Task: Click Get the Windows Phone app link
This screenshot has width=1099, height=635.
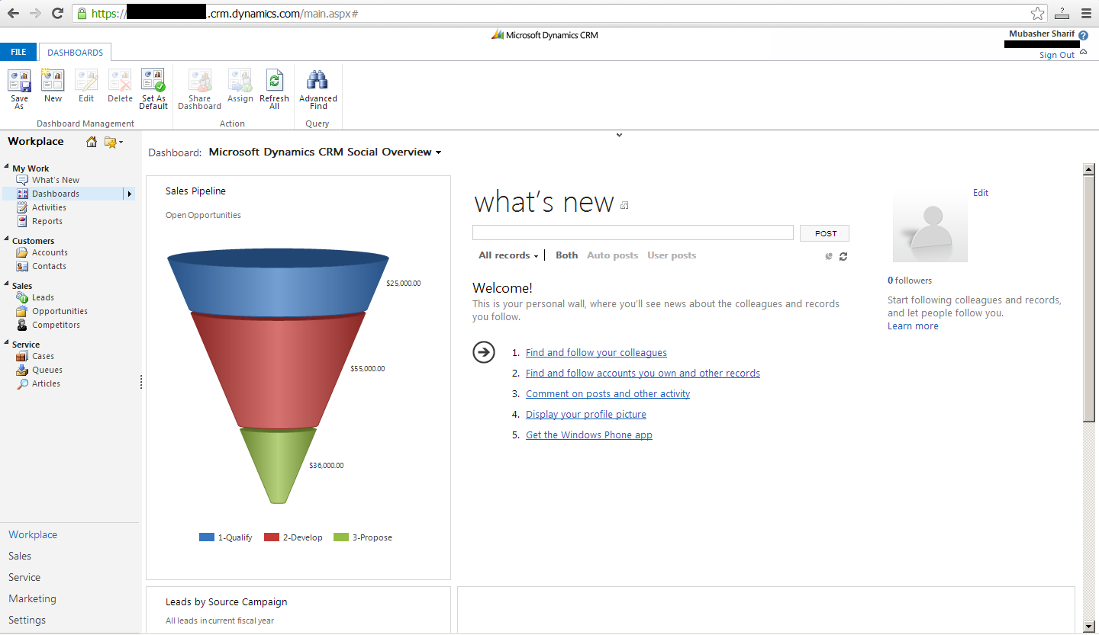Action: (588, 435)
